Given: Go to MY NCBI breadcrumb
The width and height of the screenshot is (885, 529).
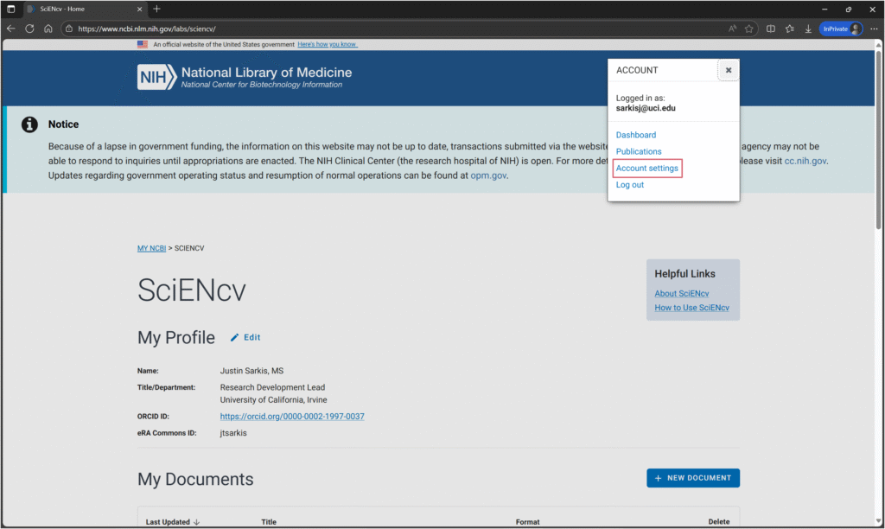Looking at the screenshot, I should click(x=151, y=248).
